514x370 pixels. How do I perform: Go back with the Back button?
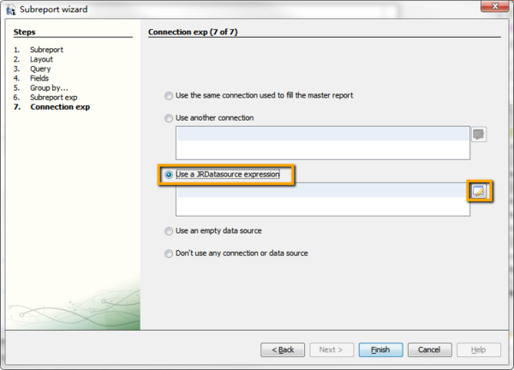click(x=283, y=349)
